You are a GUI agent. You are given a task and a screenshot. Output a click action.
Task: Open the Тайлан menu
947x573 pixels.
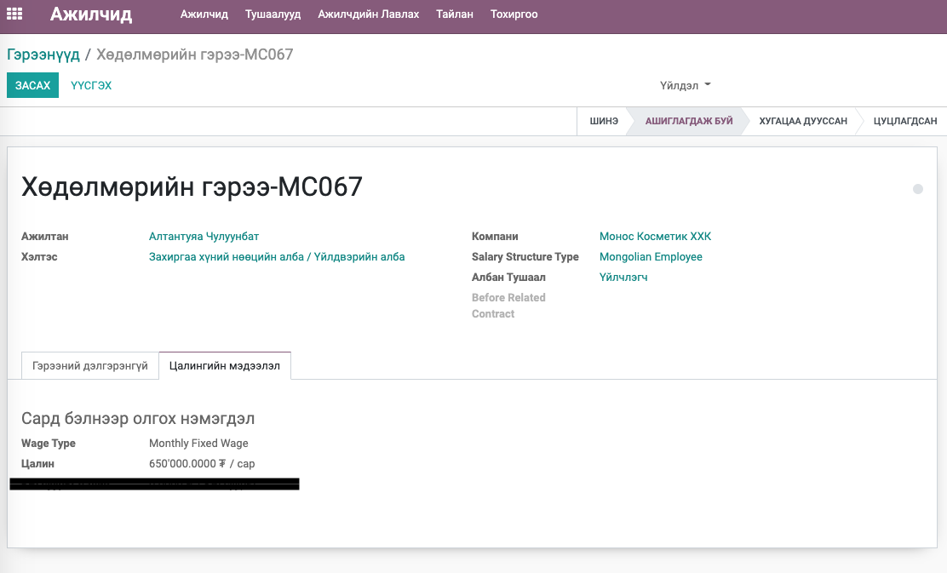point(455,14)
